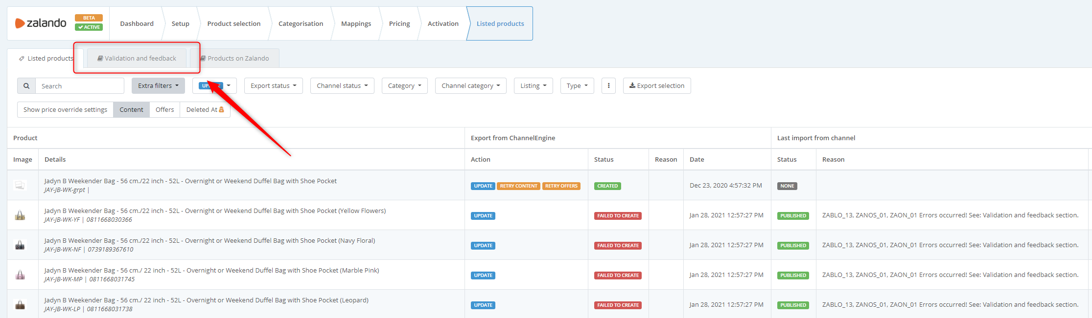1092x318 pixels.
Task: Click RETRY OFFERS on first product row
Action: point(561,186)
